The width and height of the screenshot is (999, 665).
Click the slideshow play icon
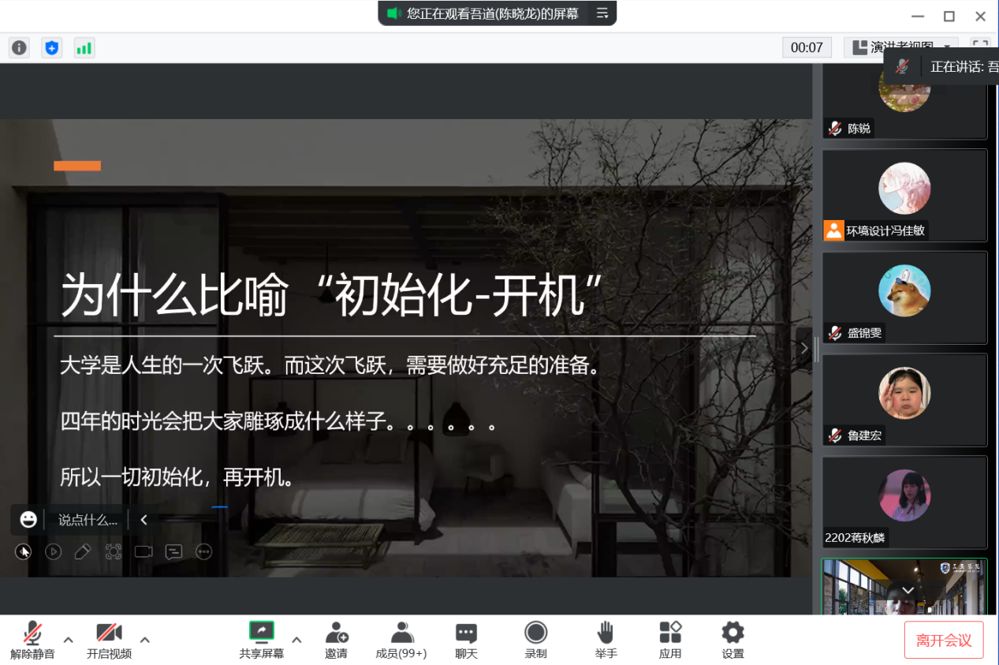coord(53,551)
